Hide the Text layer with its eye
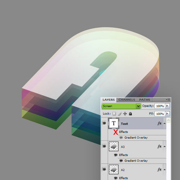This screenshot has height=180, width=180. pos(104,123)
